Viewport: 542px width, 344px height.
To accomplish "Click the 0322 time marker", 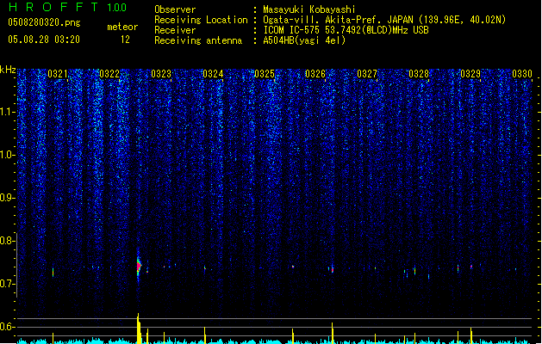I will point(109,74).
